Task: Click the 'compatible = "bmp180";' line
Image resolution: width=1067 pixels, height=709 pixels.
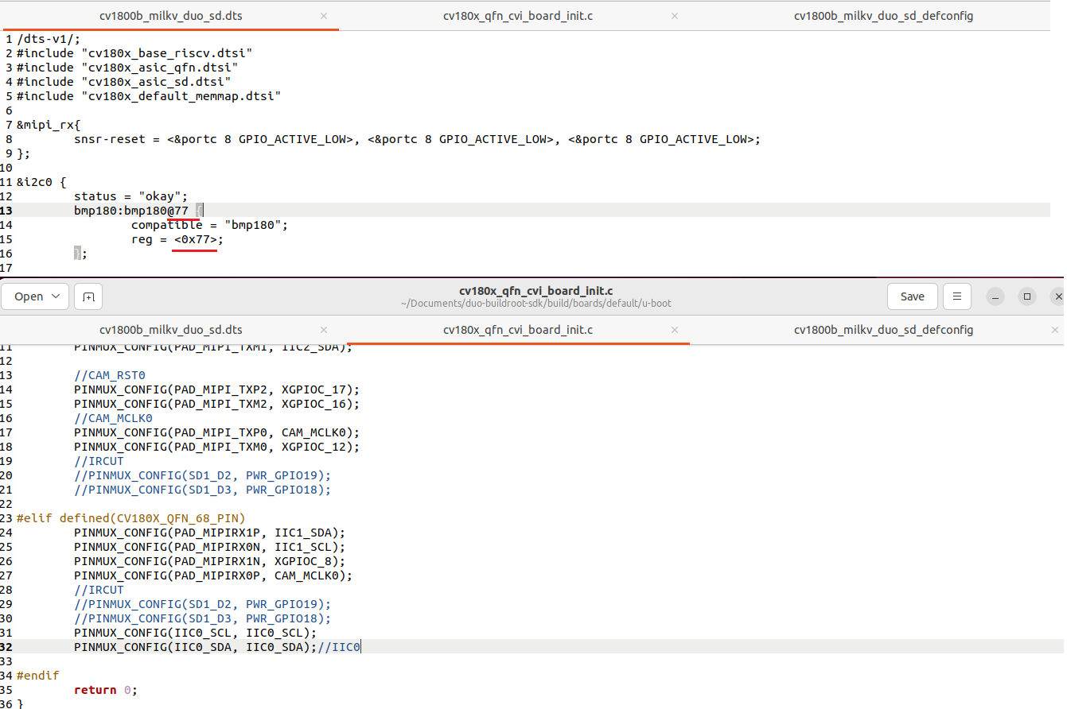Action: 209,225
